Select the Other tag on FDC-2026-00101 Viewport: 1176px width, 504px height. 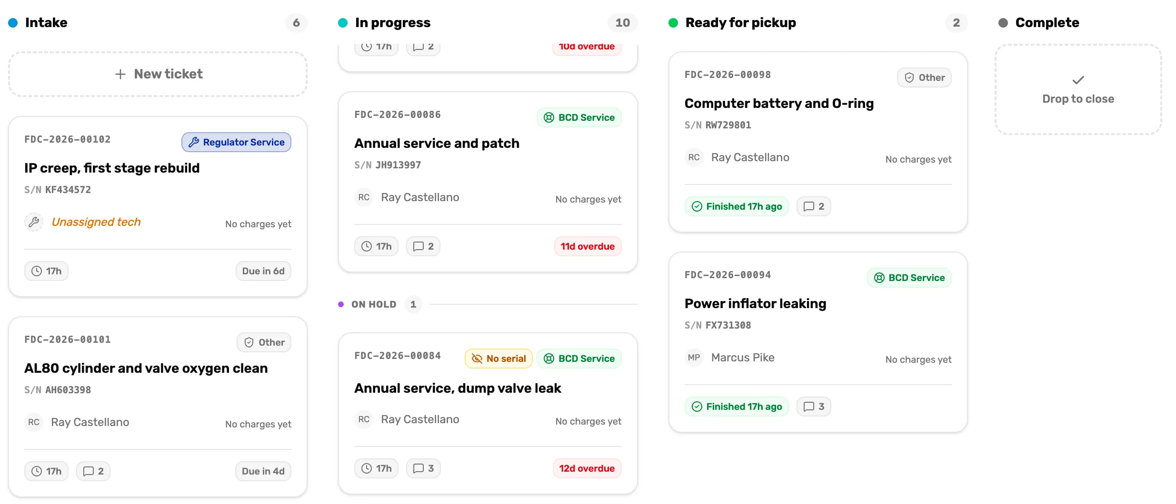point(264,342)
